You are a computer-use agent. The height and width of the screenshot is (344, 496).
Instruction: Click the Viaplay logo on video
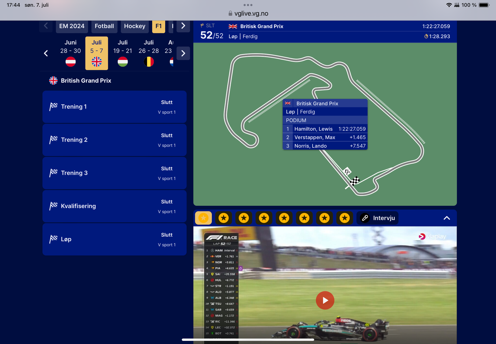432,236
